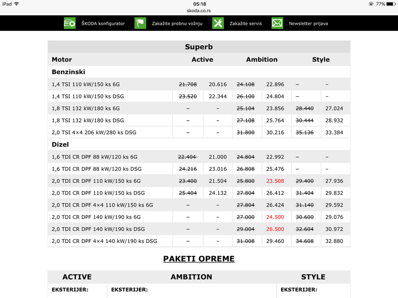This screenshot has width=398, height=298.
Task: Select row label 1,4 TSI 110 kW/150 ks 6G
Action: pyautogui.click(x=86, y=84)
